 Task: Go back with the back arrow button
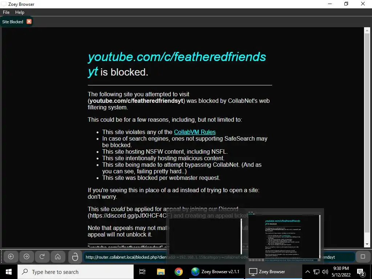pyautogui.click(x=11, y=256)
